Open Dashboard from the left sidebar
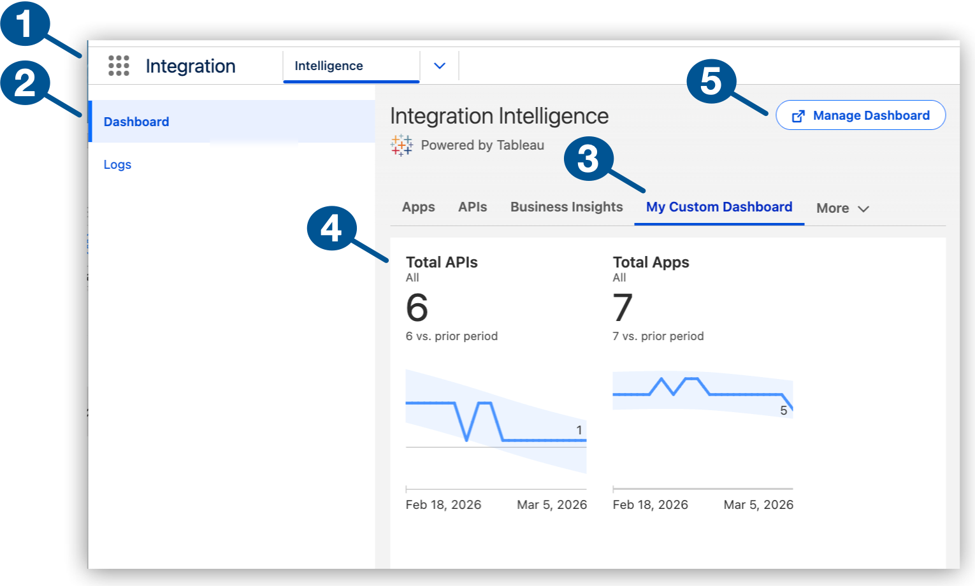Image resolution: width=975 pixels, height=586 pixels. point(136,121)
